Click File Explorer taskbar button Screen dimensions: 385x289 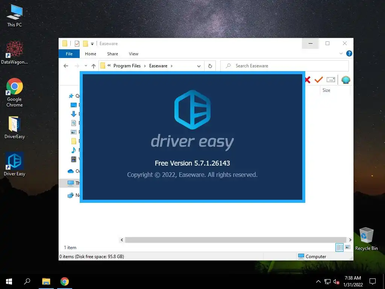46,281
